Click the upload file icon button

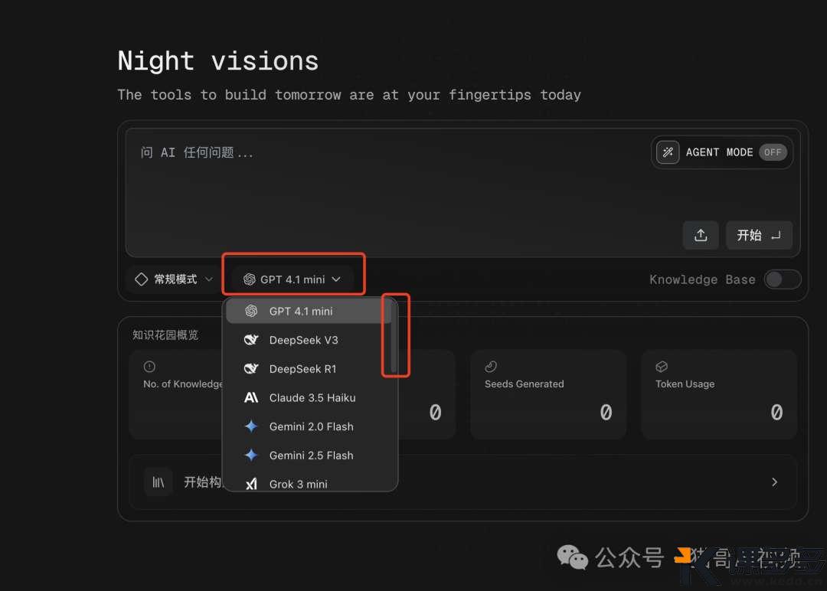click(701, 235)
